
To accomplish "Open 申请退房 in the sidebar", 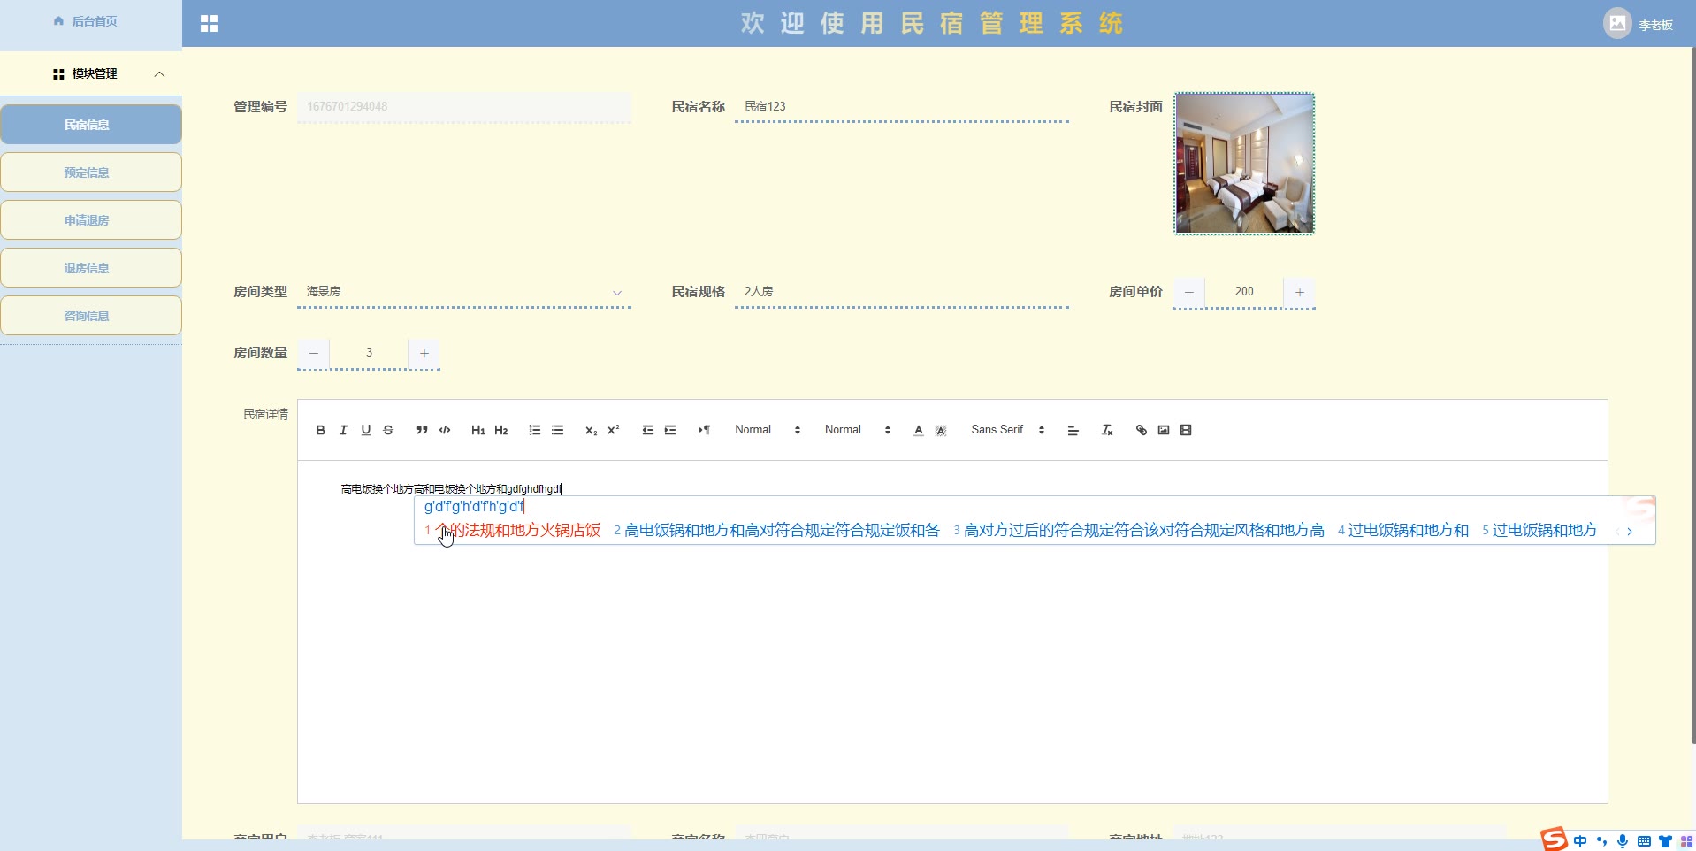I will pyautogui.click(x=91, y=220).
